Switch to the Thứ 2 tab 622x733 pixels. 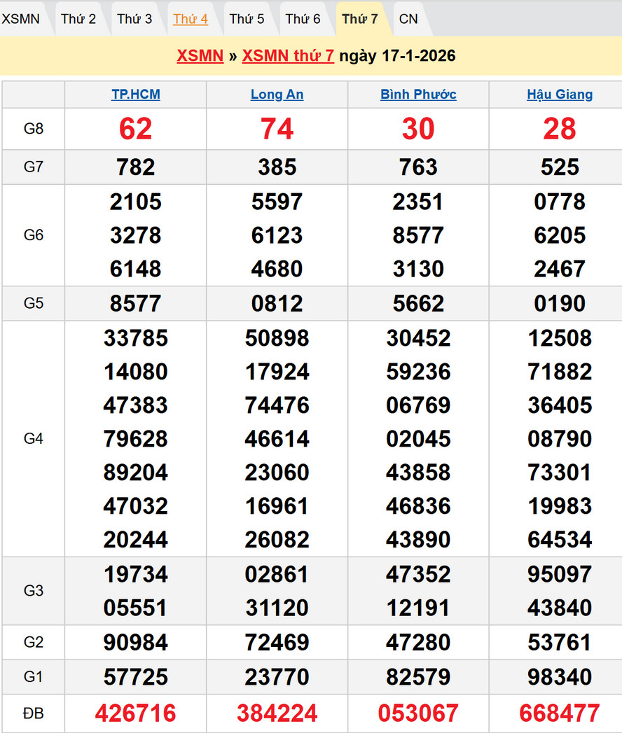[78, 19]
